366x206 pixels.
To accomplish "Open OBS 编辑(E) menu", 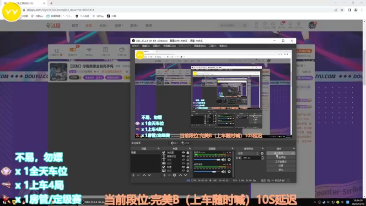I will click(x=145, y=46).
